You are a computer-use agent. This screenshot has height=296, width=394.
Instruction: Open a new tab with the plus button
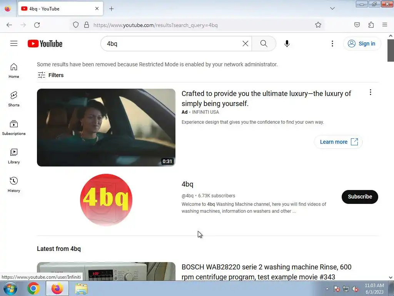pos(111,9)
